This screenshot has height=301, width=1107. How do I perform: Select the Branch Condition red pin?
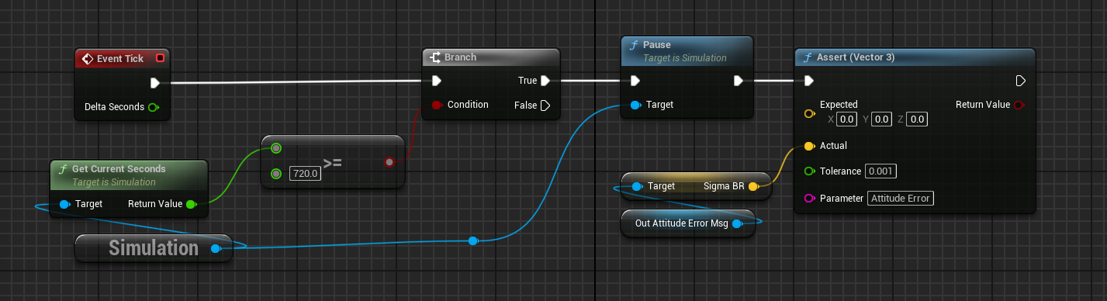pos(436,105)
